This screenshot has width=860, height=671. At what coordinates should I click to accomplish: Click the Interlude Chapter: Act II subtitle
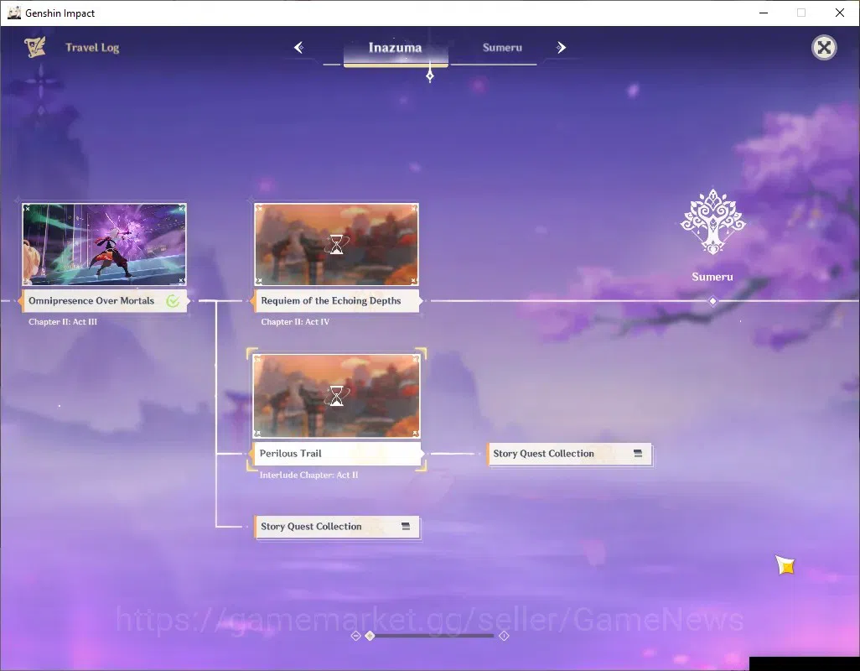point(308,475)
